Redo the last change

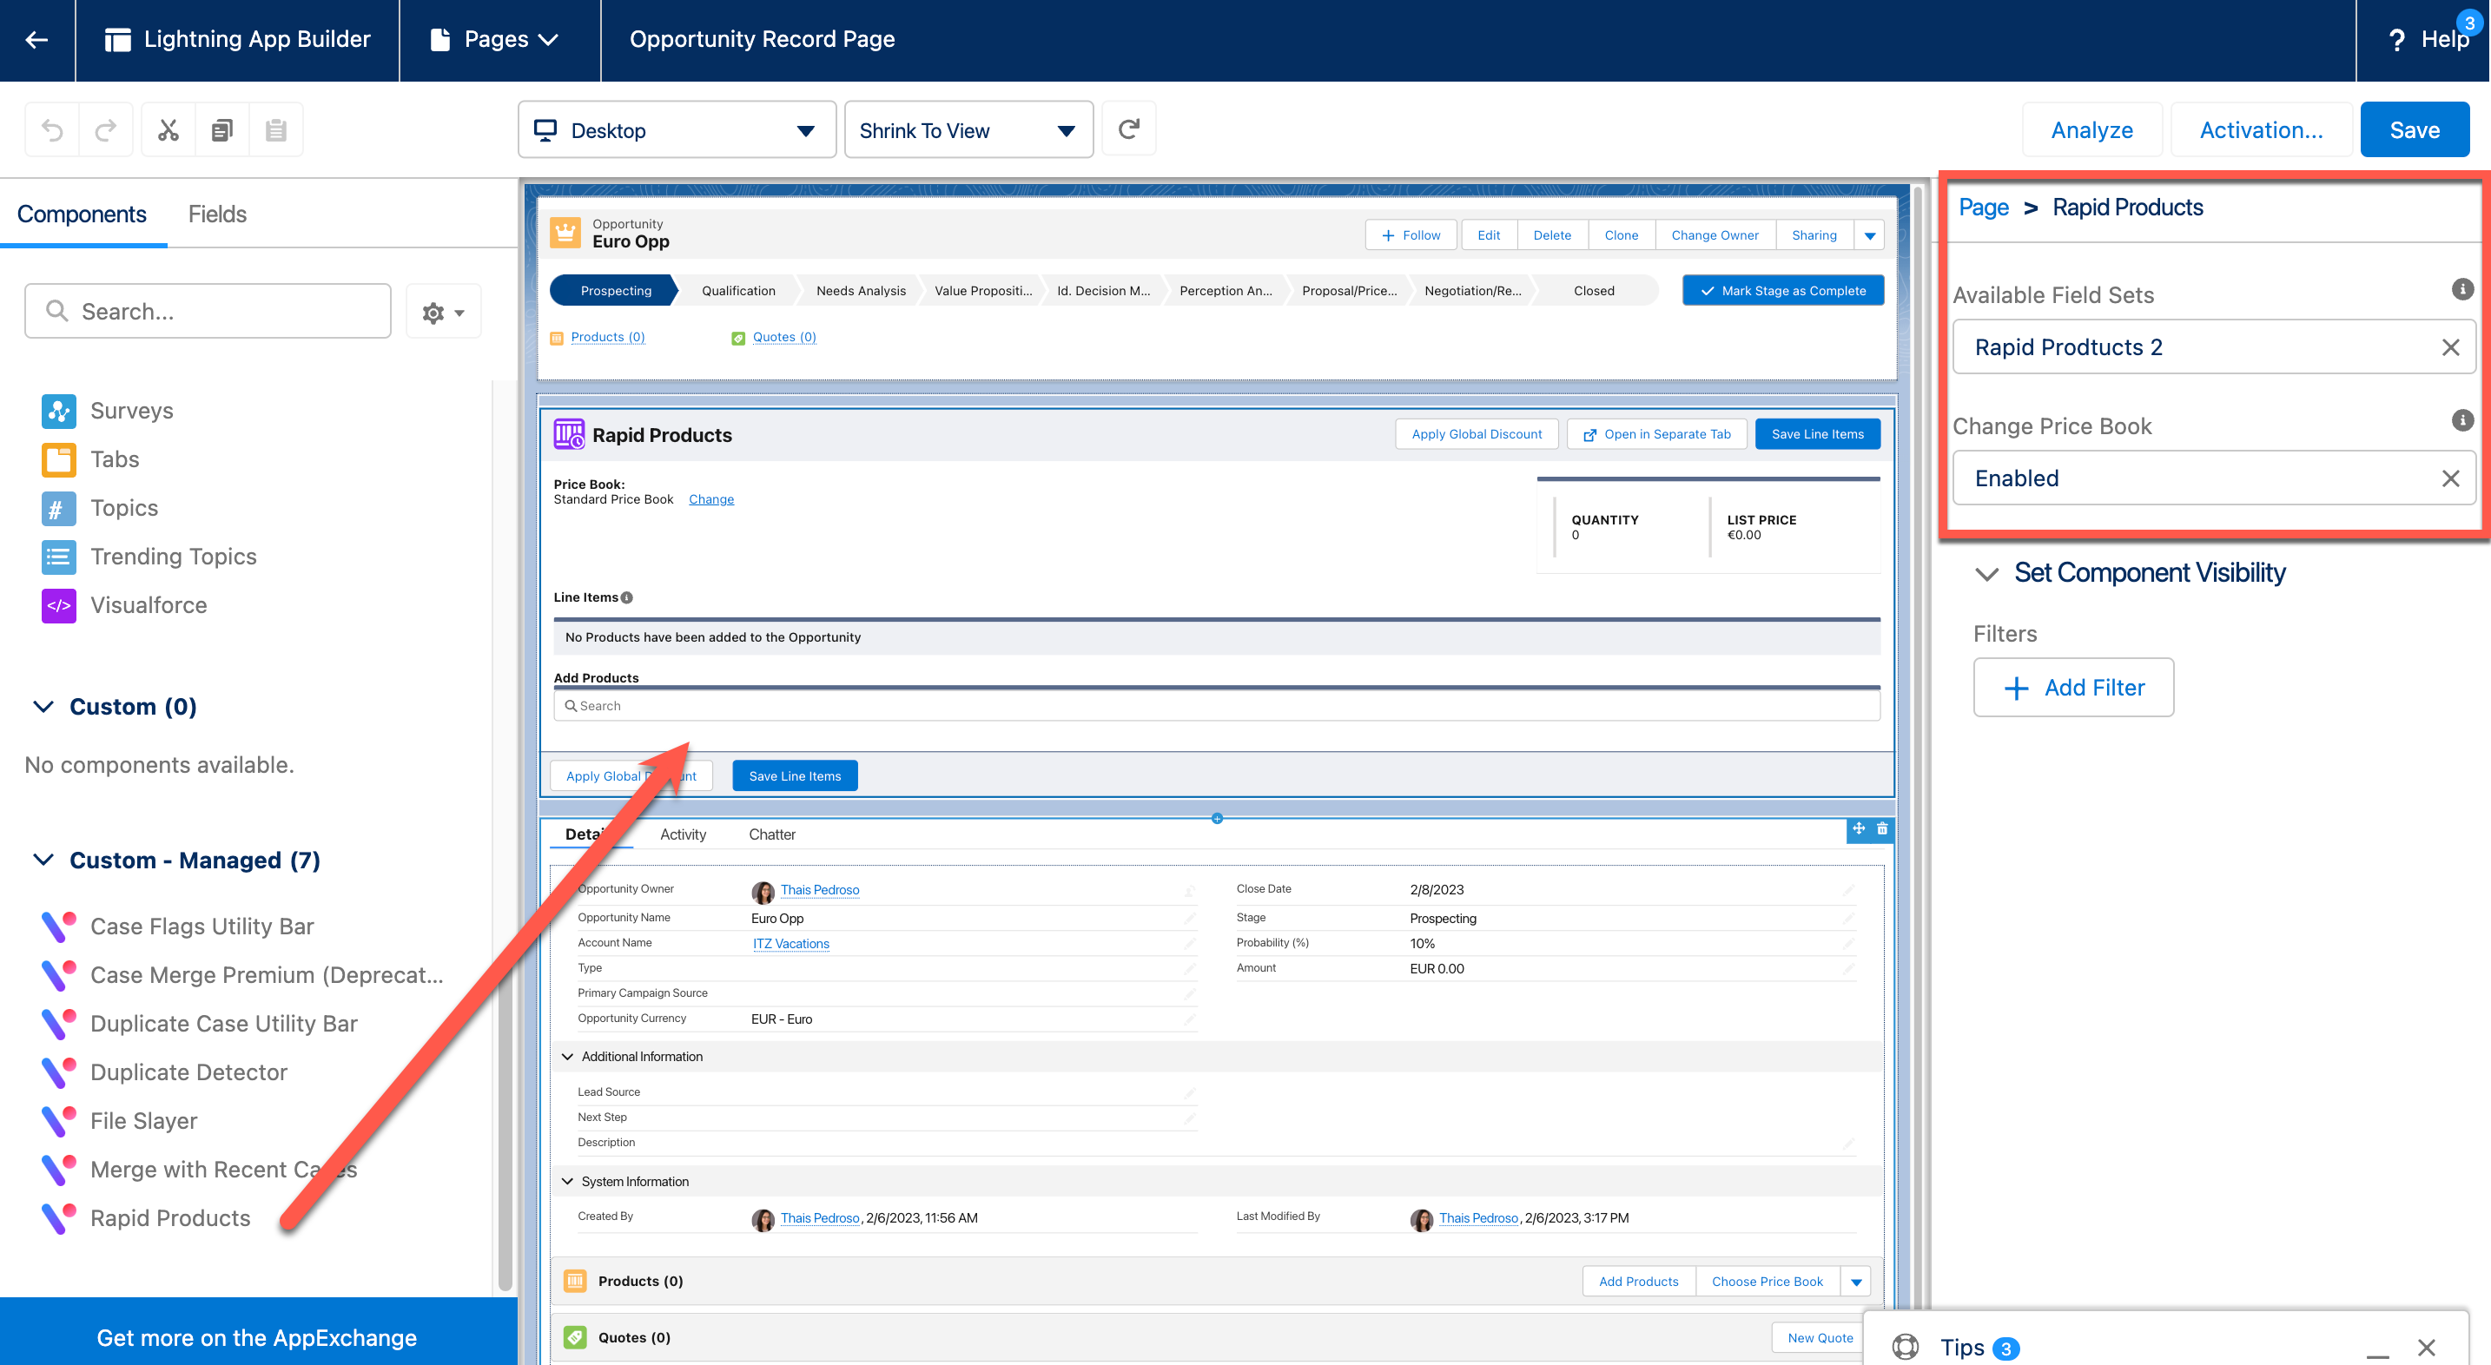click(105, 129)
